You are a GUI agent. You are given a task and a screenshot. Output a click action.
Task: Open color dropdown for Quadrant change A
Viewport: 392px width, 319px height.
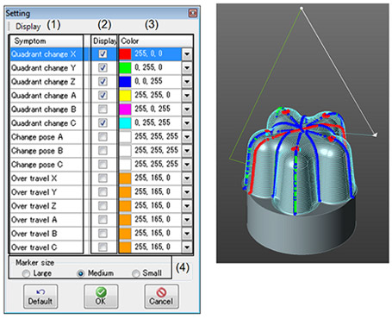pyautogui.click(x=187, y=95)
